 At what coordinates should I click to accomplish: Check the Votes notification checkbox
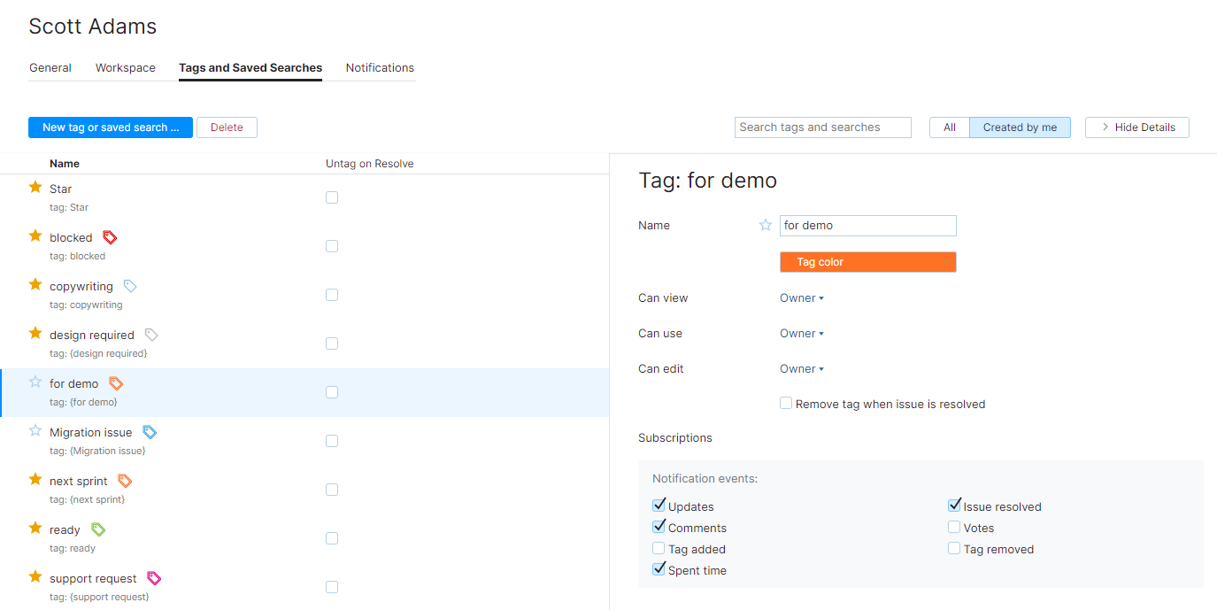pos(954,527)
